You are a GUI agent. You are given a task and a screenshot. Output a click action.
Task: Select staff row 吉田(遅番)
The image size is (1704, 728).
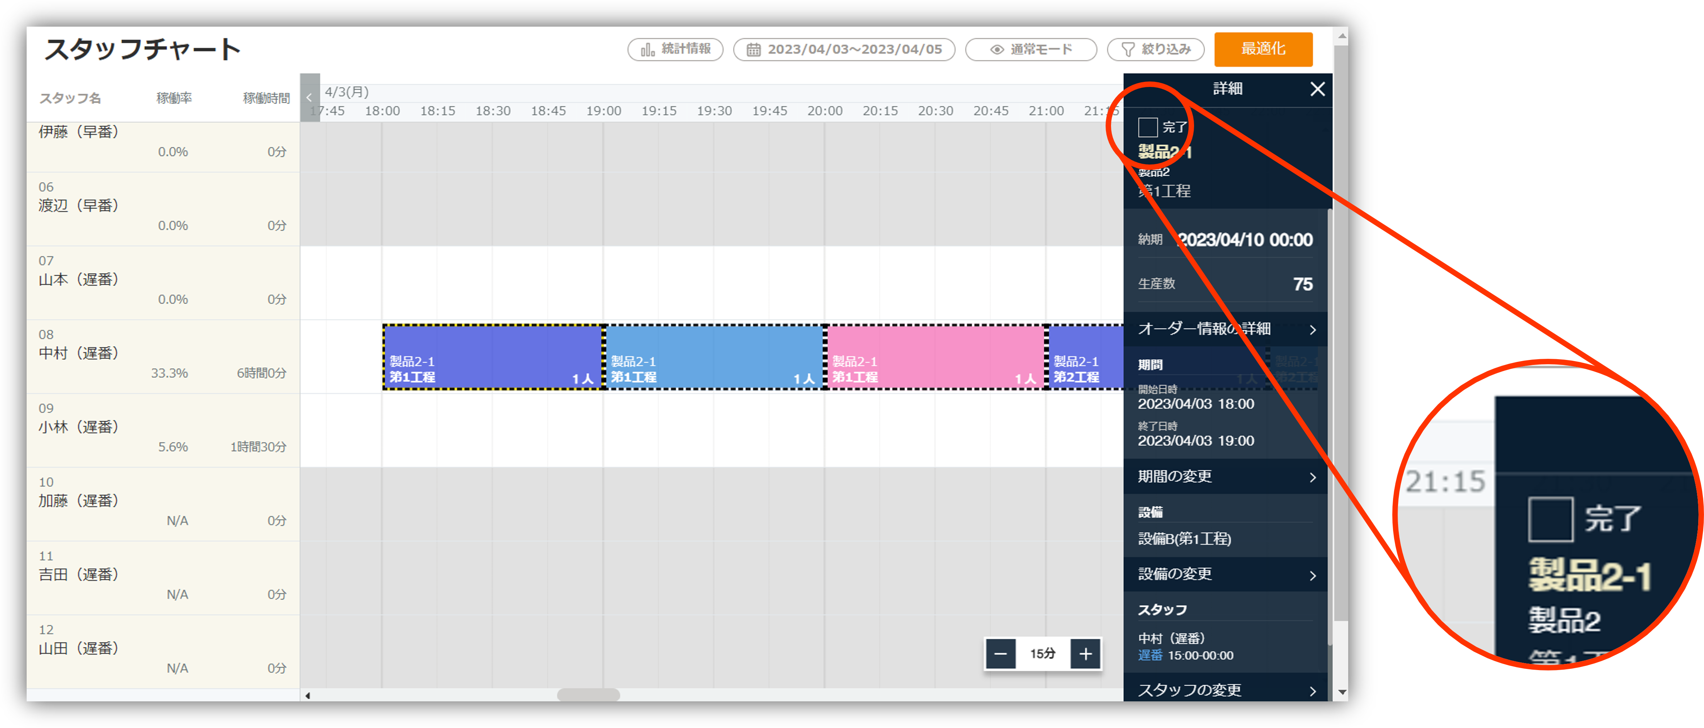pos(163,579)
